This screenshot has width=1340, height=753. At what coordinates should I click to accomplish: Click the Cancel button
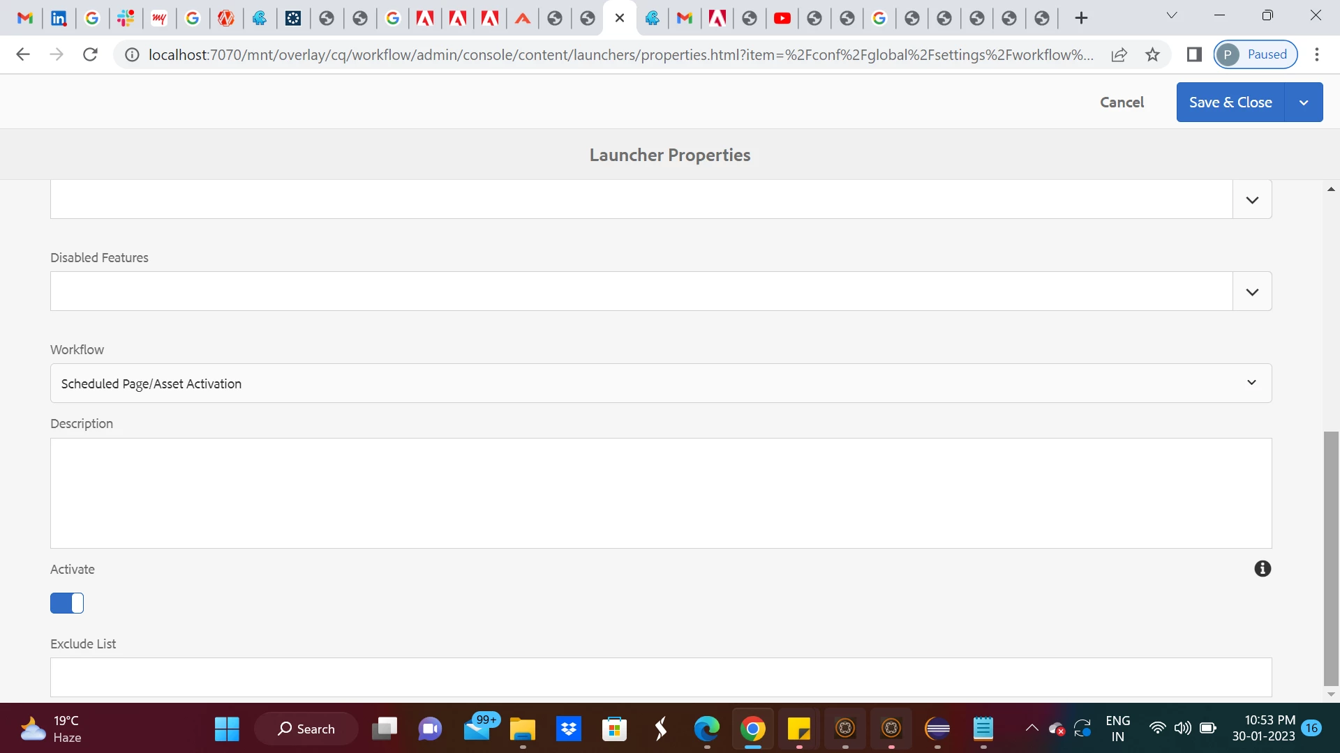click(1122, 102)
